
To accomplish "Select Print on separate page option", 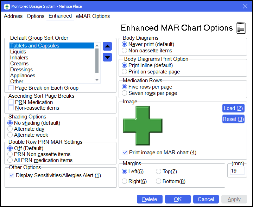I will [x=124, y=71].
